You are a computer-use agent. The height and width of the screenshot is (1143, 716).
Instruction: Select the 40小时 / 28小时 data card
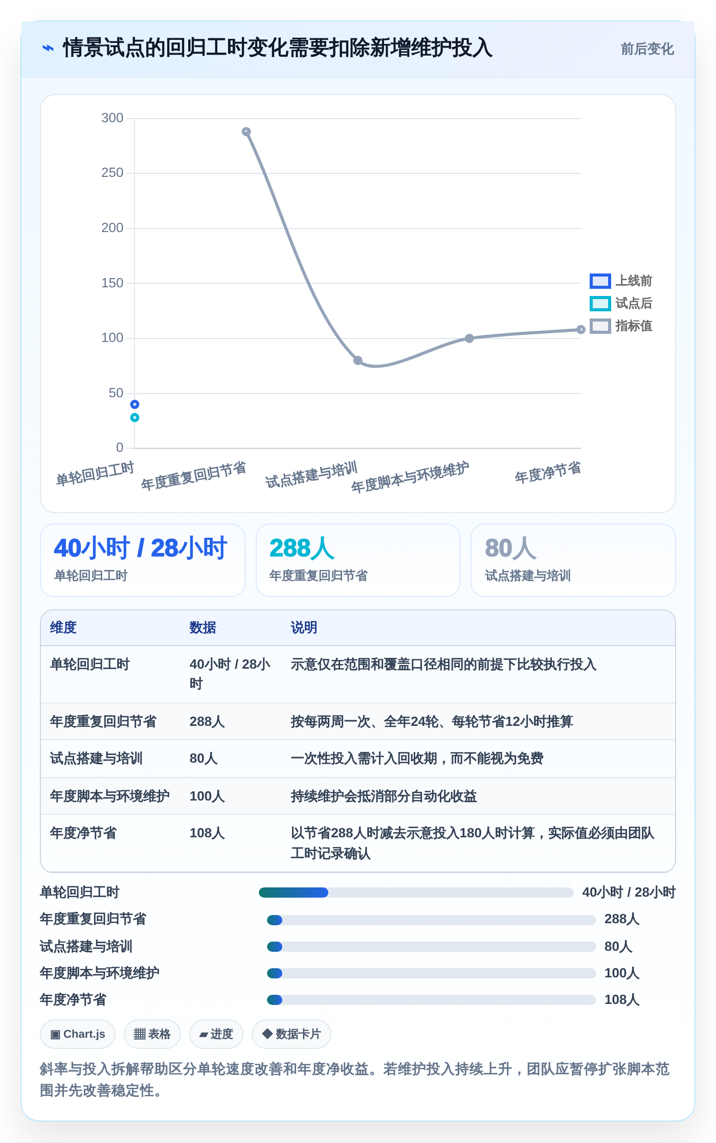click(x=143, y=560)
